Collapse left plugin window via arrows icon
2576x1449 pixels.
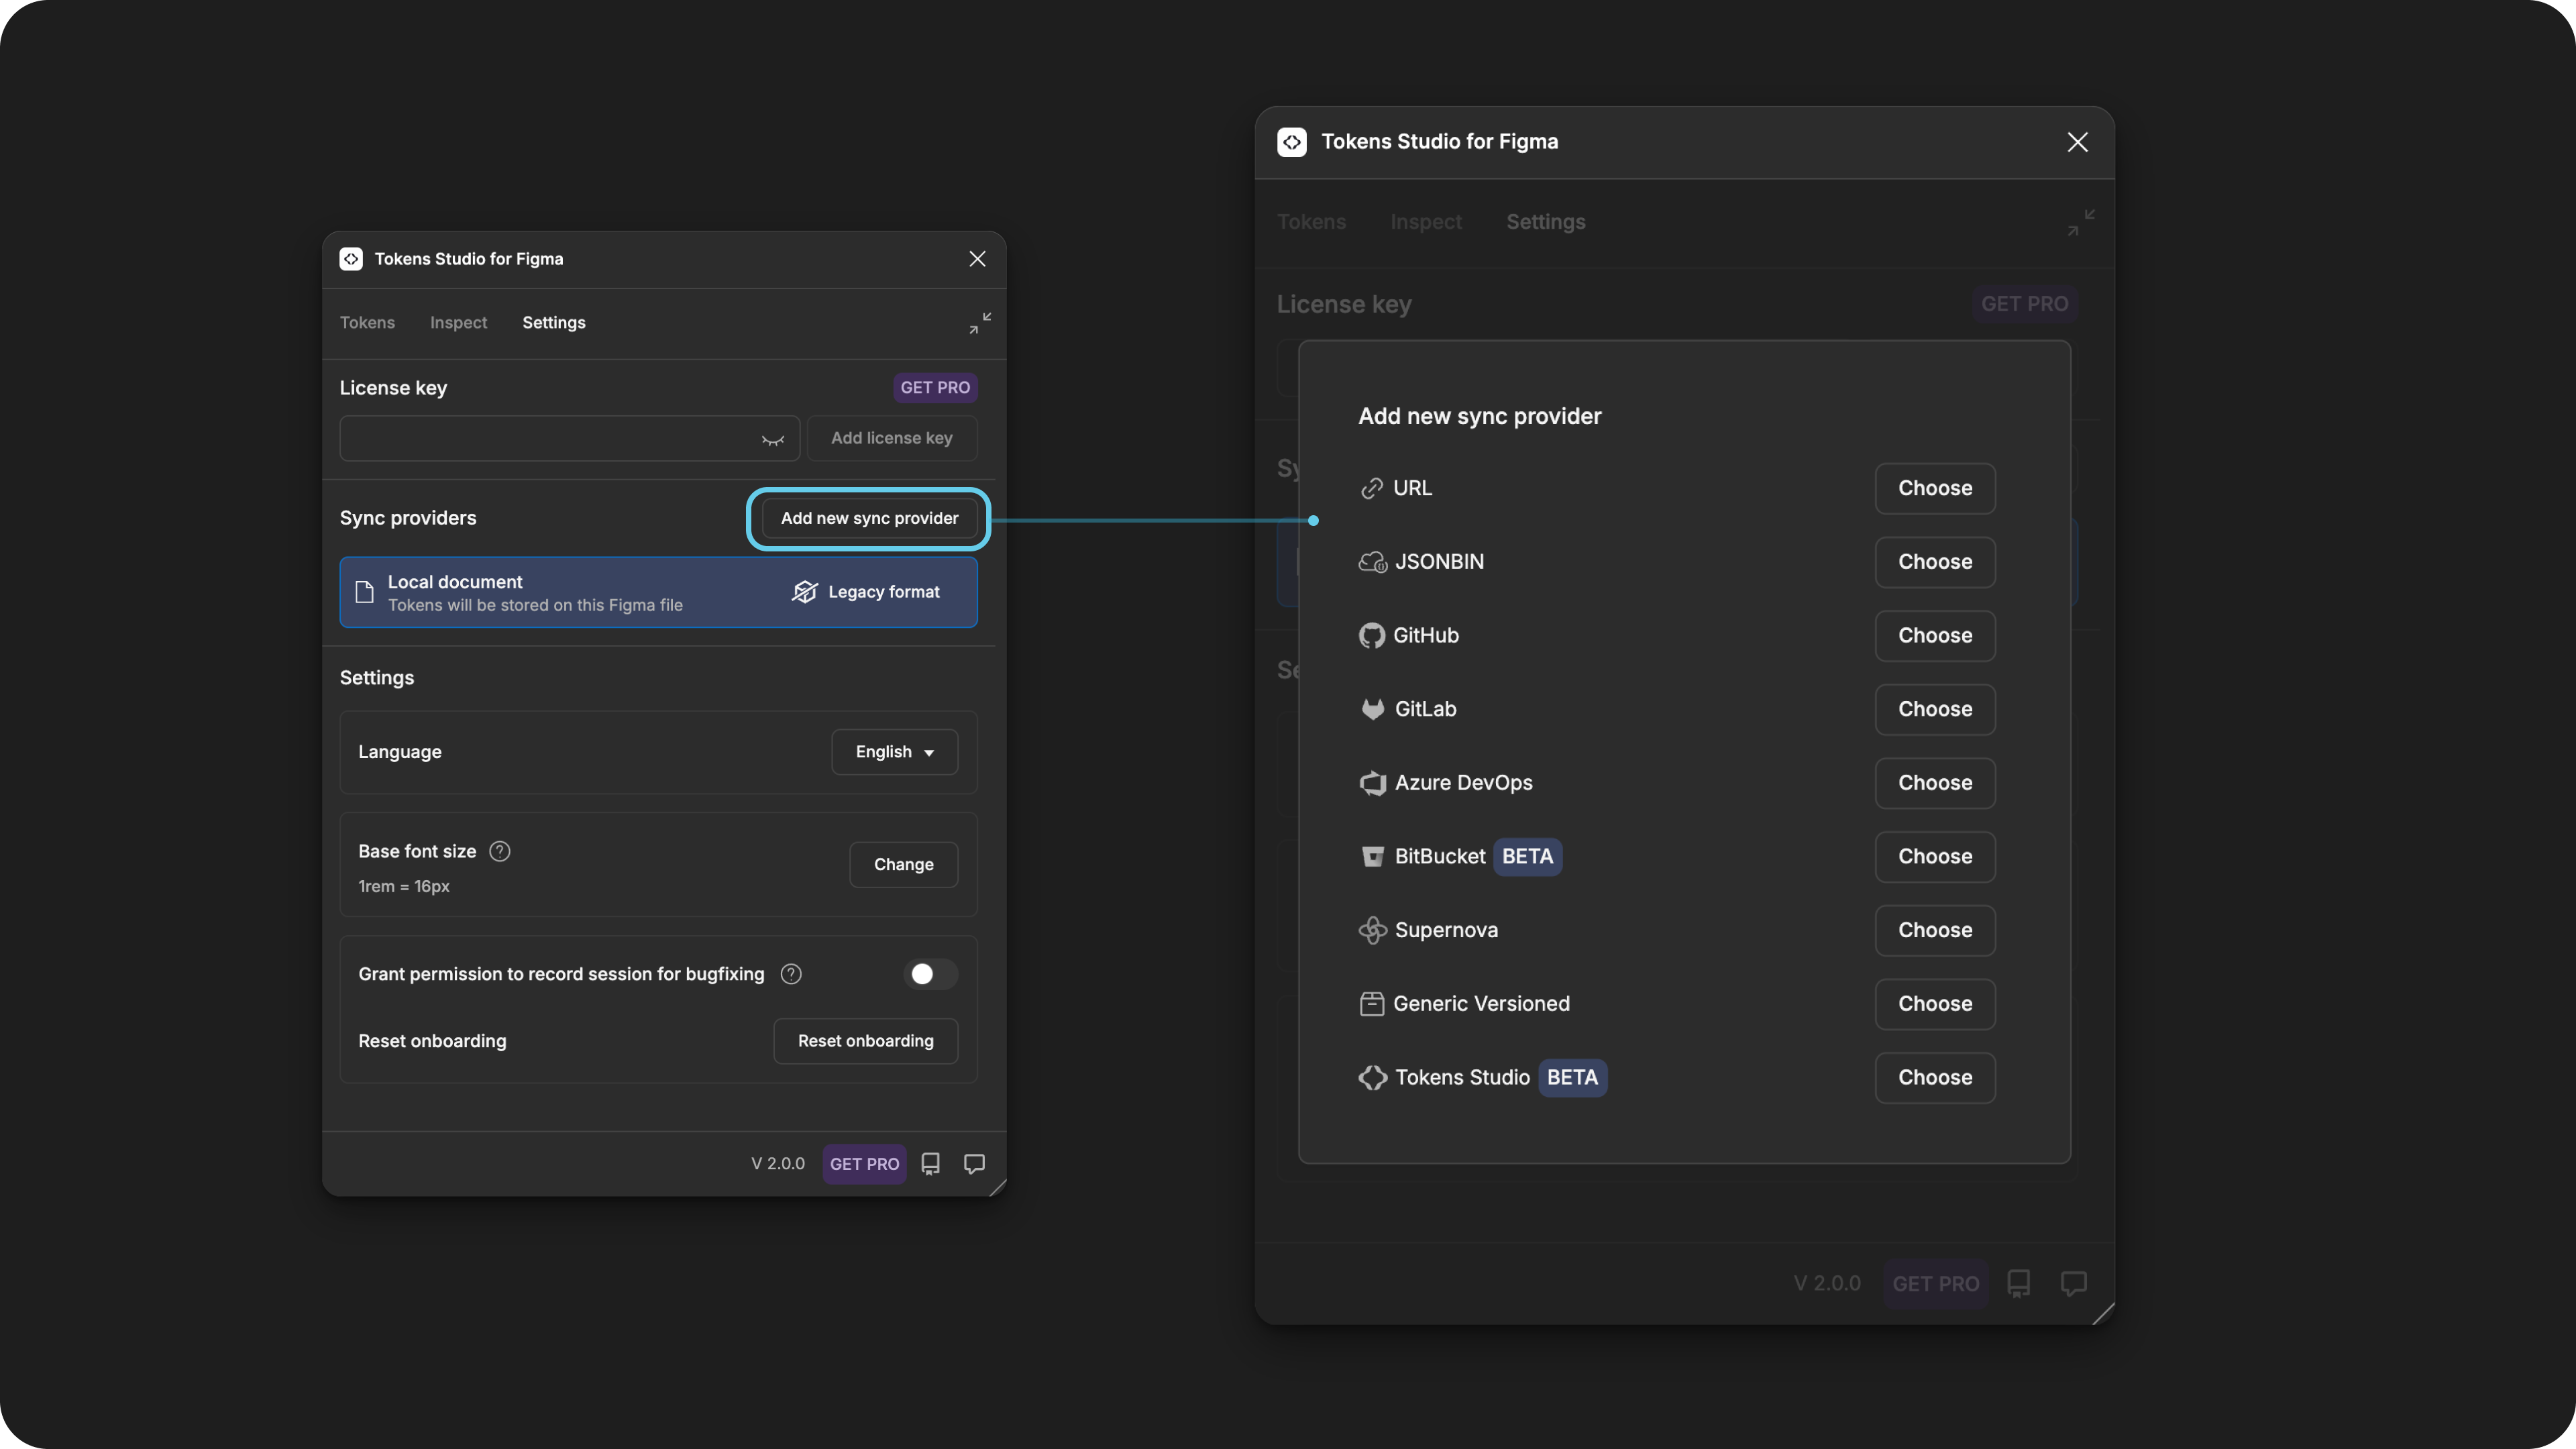pos(980,323)
